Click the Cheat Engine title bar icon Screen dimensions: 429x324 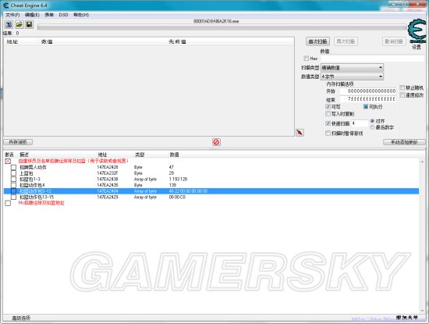[6, 5]
